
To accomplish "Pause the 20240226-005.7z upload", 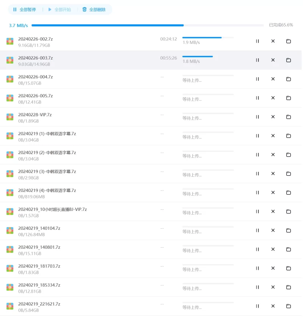I will tap(258, 98).
